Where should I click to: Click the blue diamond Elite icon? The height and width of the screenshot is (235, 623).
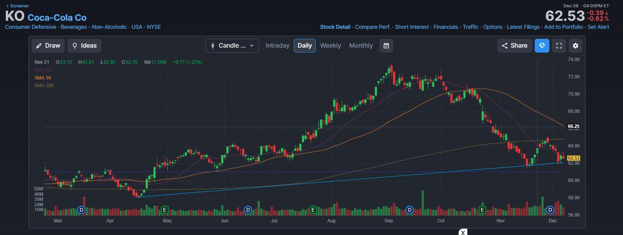(x=541, y=46)
